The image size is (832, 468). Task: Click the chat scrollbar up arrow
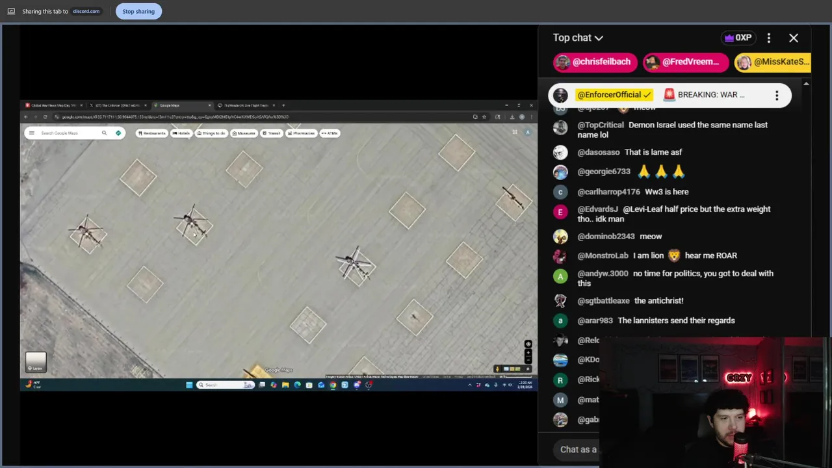[x=806, y=84]
